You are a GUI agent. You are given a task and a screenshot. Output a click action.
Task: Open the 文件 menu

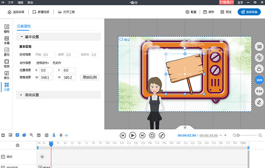11,2
